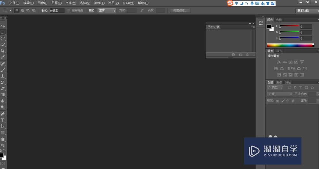319x169 pixels.
Task: Click the History panel trash icon
Action: pyautogui.click(x=248, y=55)
